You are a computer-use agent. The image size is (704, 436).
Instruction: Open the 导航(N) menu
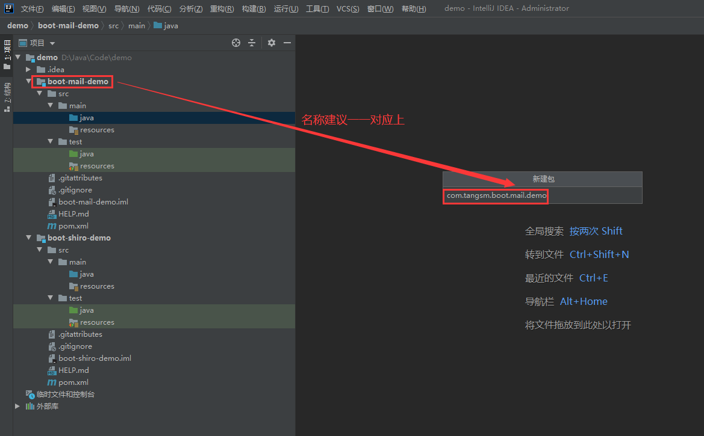coord(126,8)
